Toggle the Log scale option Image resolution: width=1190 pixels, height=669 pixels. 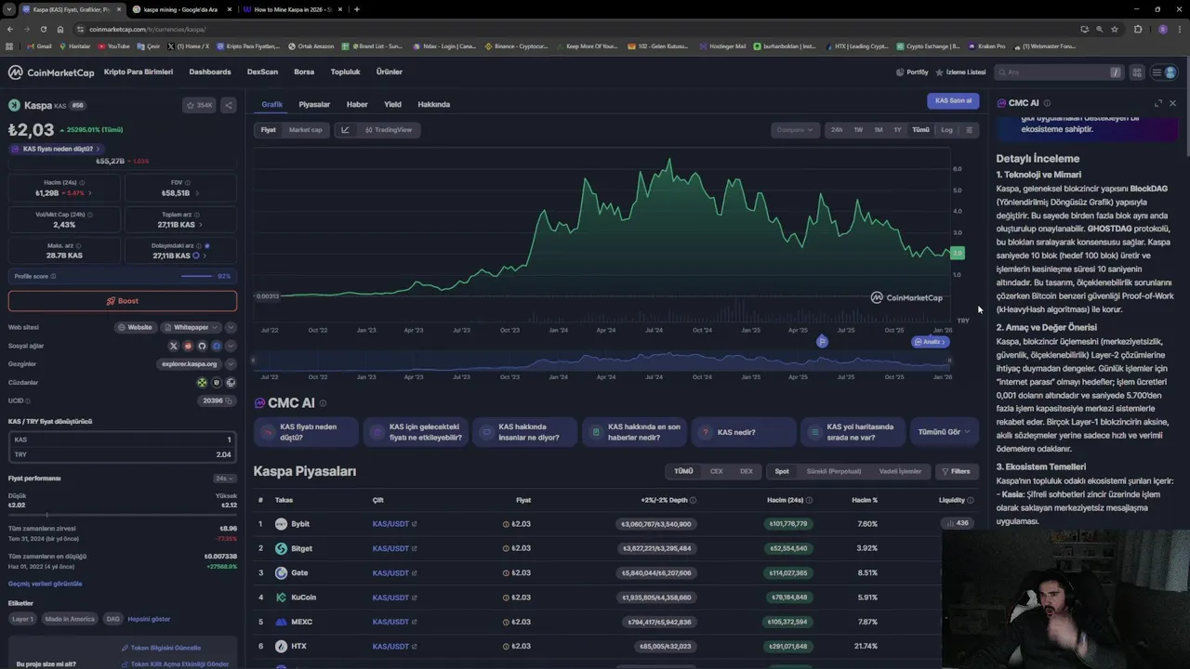[x=946, y=130]
